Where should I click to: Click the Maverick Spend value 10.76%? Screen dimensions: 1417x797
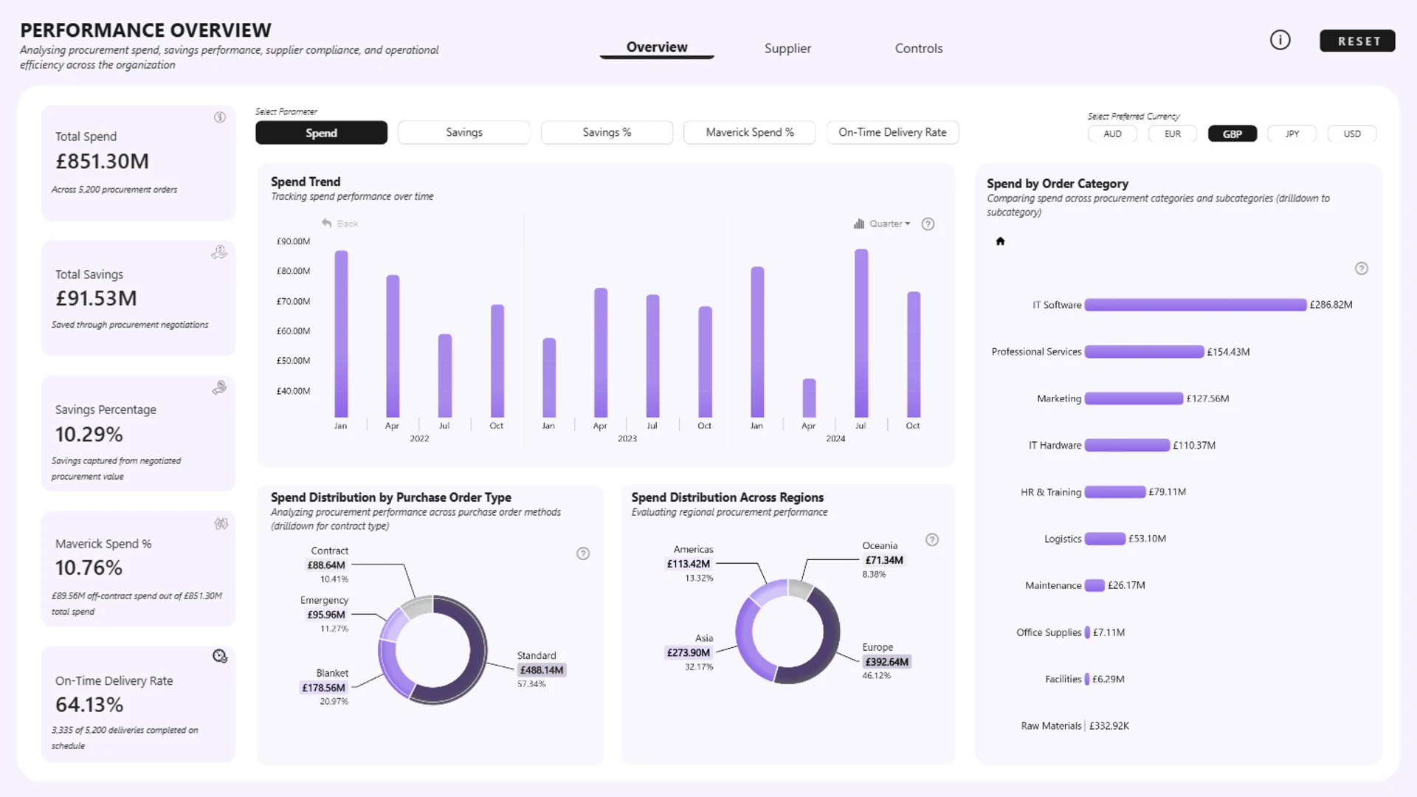coord(89,567)
